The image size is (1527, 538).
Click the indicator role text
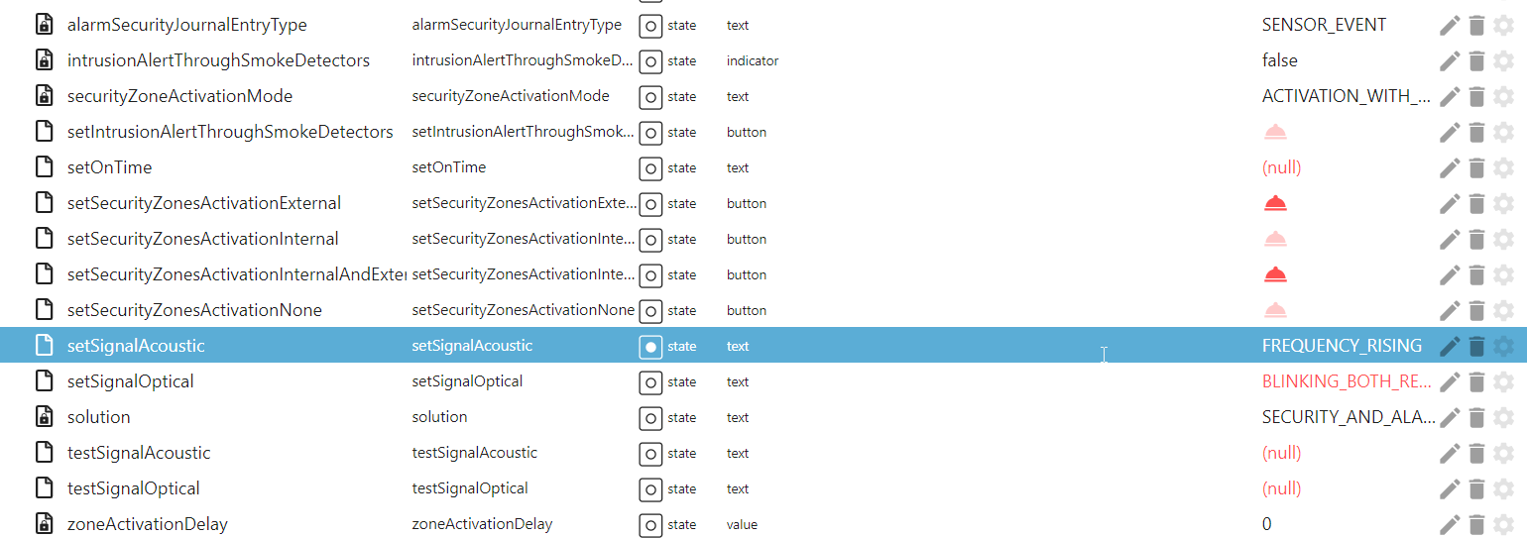[752, 60]
